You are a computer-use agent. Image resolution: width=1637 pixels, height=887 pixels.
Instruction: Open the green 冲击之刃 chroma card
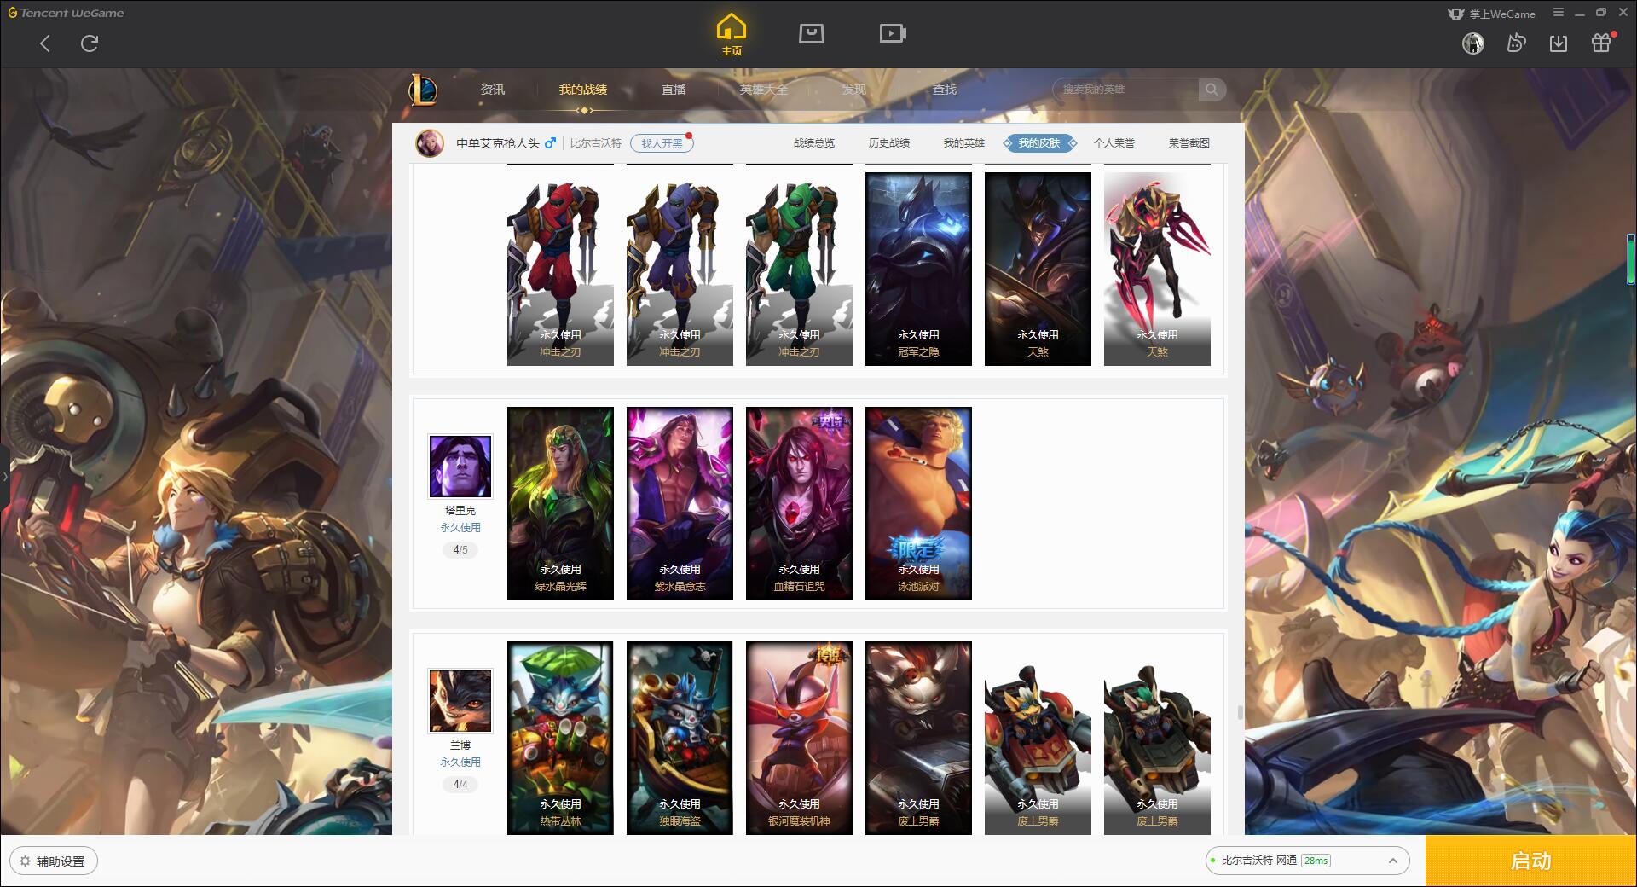pos(799,269)
